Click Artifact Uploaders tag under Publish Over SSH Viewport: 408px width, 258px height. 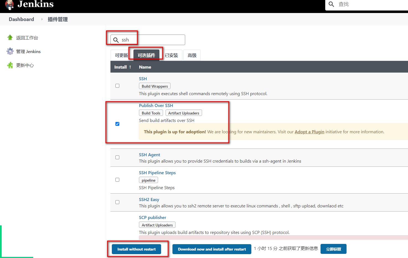coord(184,113)
